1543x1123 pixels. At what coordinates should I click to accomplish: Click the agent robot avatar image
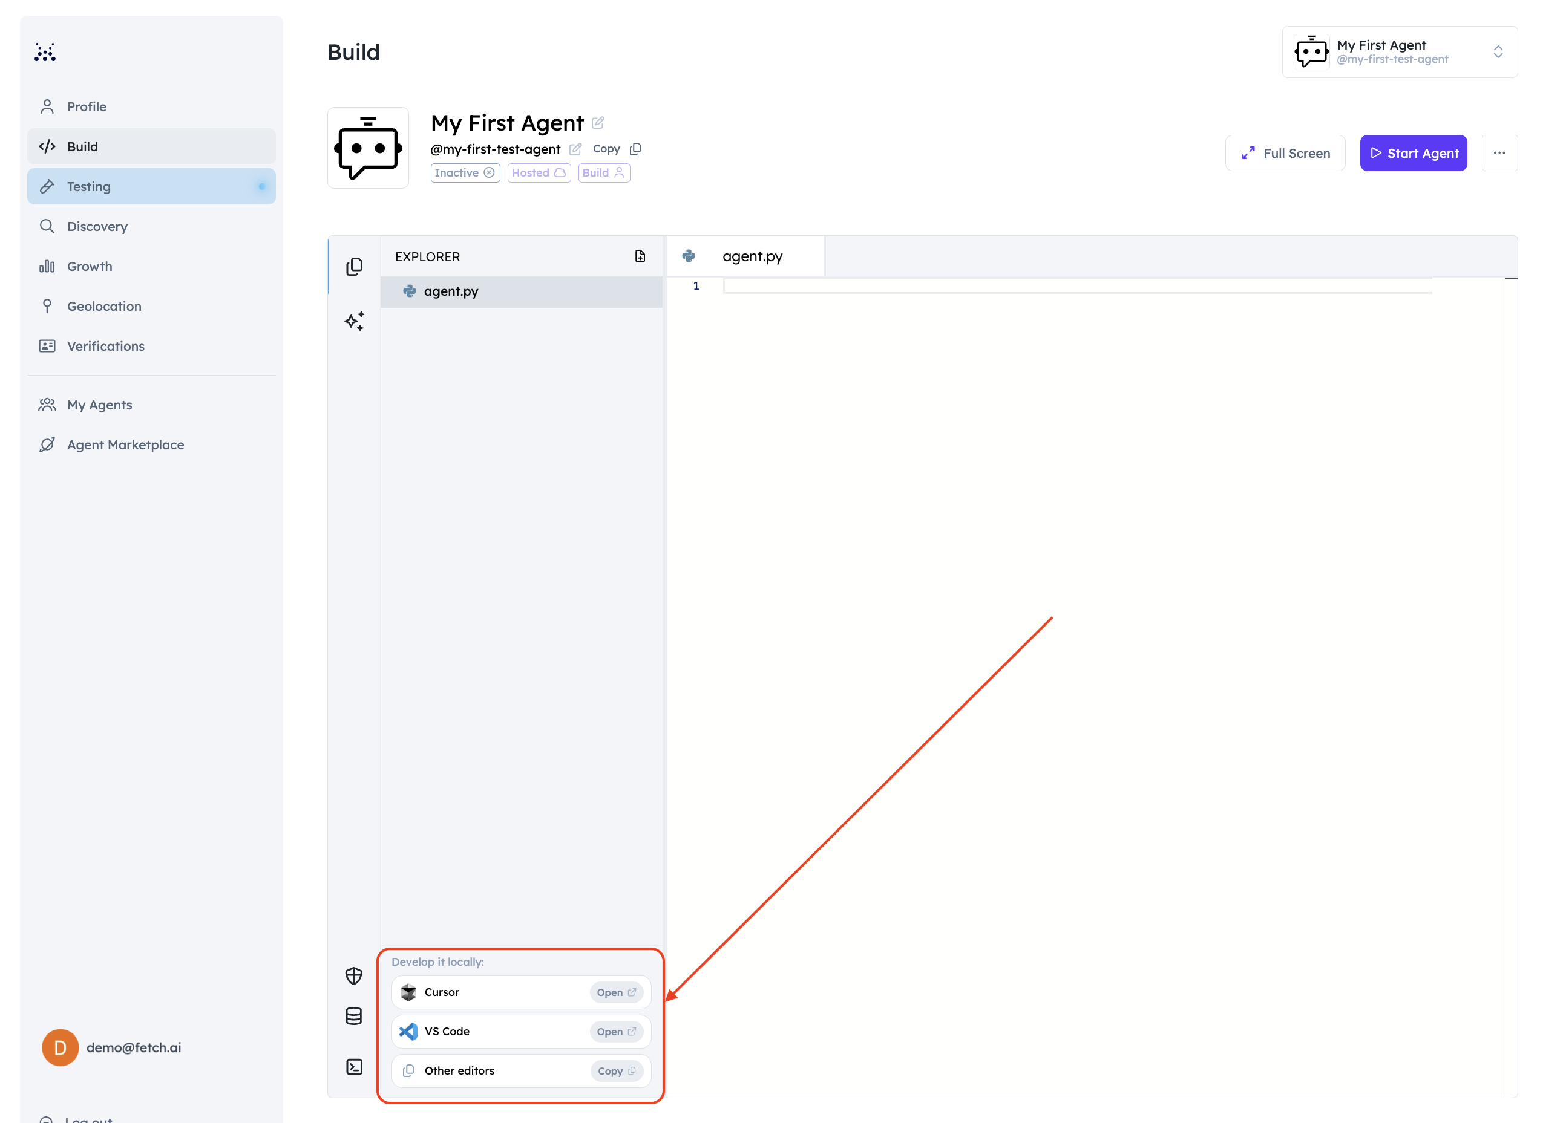coord(368,148)
